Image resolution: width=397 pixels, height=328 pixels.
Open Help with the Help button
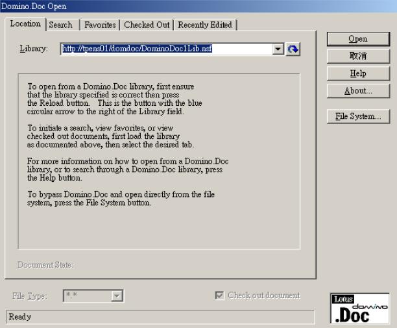click(x=358, y=73)
